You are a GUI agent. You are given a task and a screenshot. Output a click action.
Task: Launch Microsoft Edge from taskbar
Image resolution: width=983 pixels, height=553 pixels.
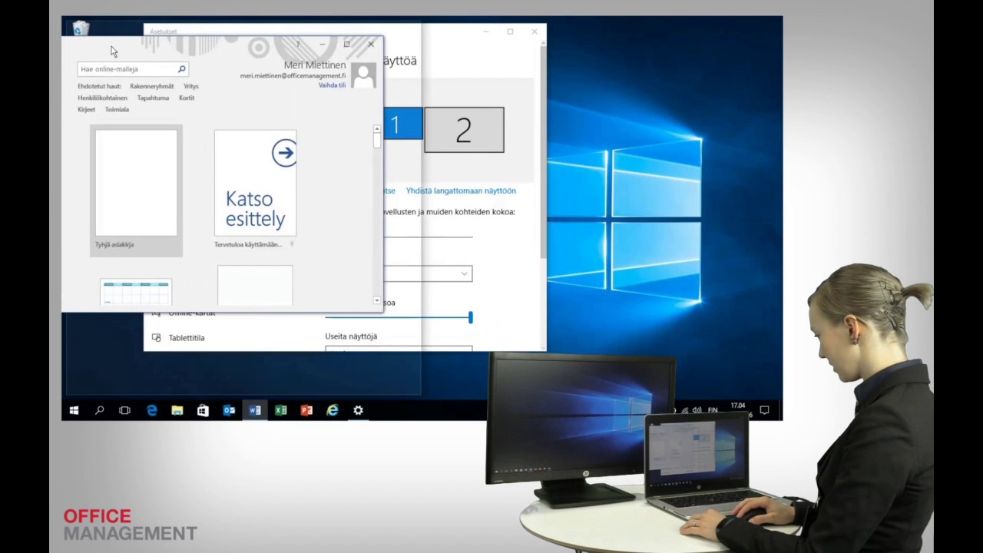[x=151, y=411]
